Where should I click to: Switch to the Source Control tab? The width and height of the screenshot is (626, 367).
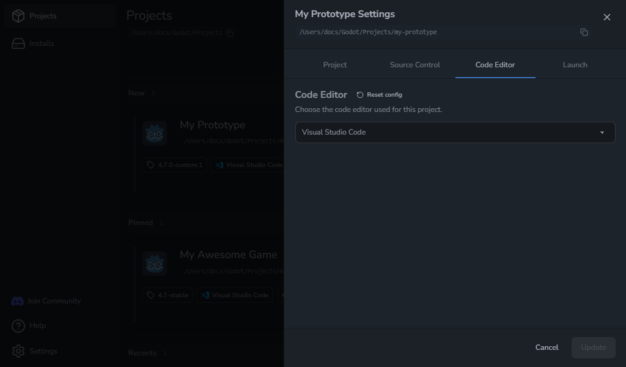pyautogui.click(x=415, y=65)
